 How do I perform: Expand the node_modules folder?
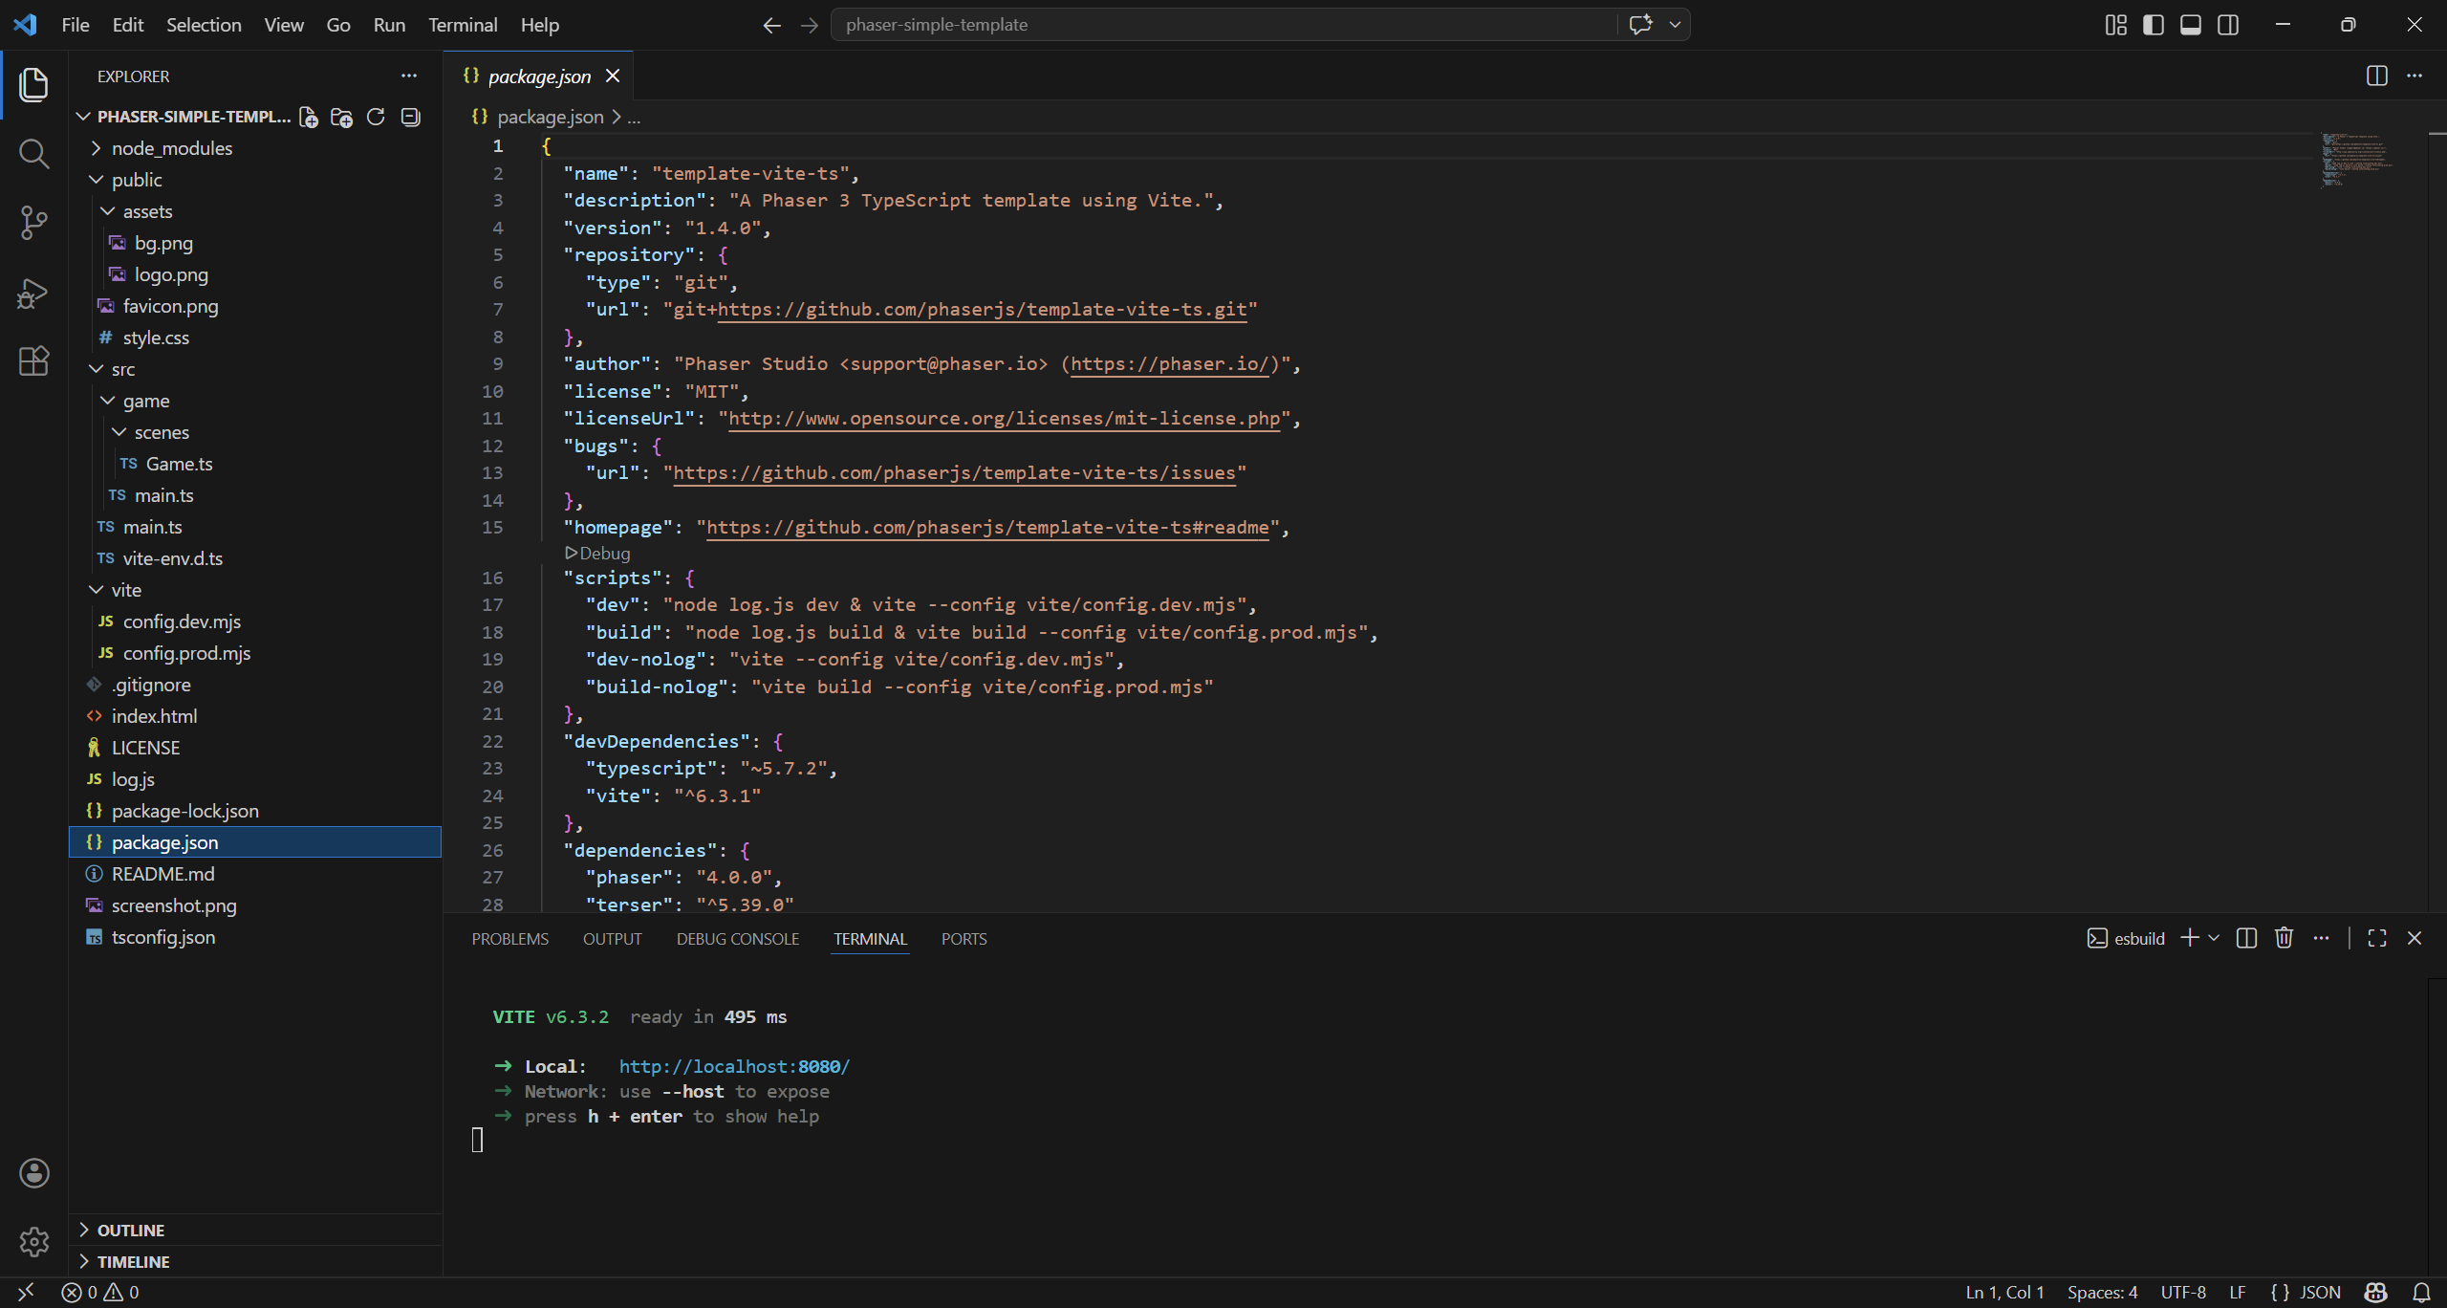[171, 148]
